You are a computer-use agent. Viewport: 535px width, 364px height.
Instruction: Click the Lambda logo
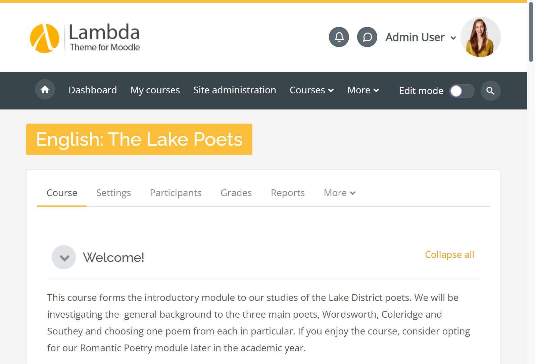point(85,38)
